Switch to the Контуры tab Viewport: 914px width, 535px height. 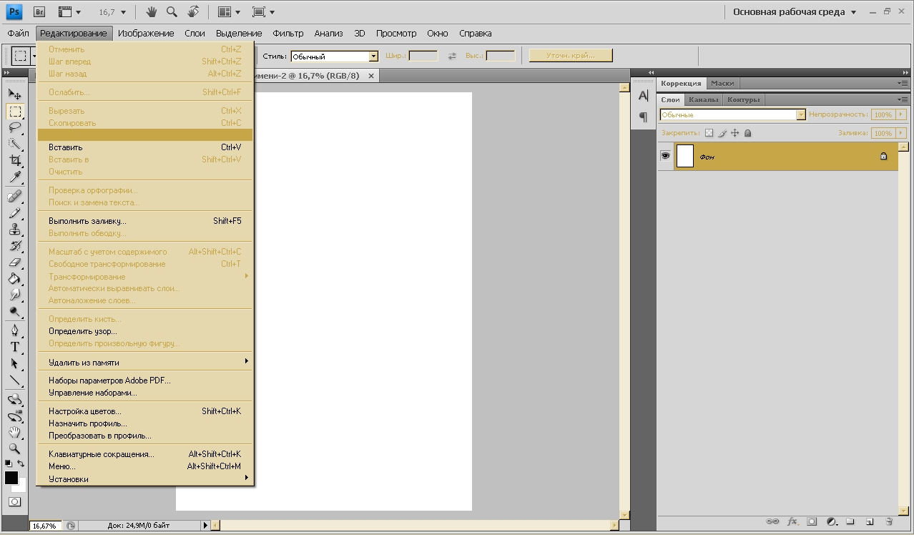pyautogui.click(x=744, y=99)
